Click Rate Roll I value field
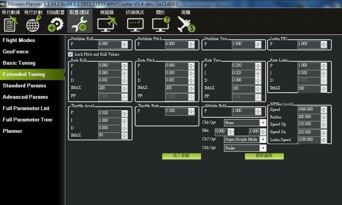The width and height of the screenshot is (342, 205). (110, 73)
